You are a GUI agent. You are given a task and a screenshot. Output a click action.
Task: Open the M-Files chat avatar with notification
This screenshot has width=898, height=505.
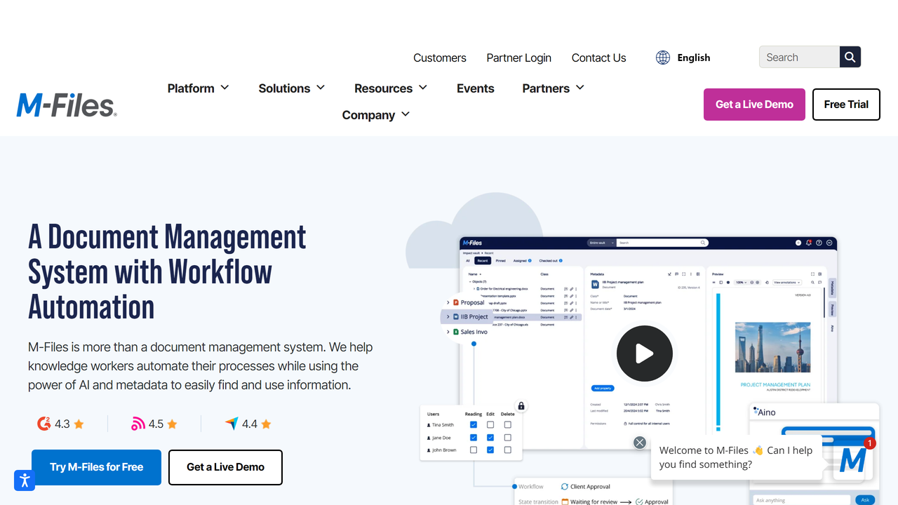click(x=853, y=460)
